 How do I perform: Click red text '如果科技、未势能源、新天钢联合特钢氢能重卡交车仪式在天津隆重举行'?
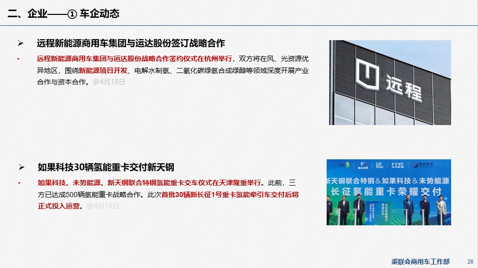[x=149, y=183]
